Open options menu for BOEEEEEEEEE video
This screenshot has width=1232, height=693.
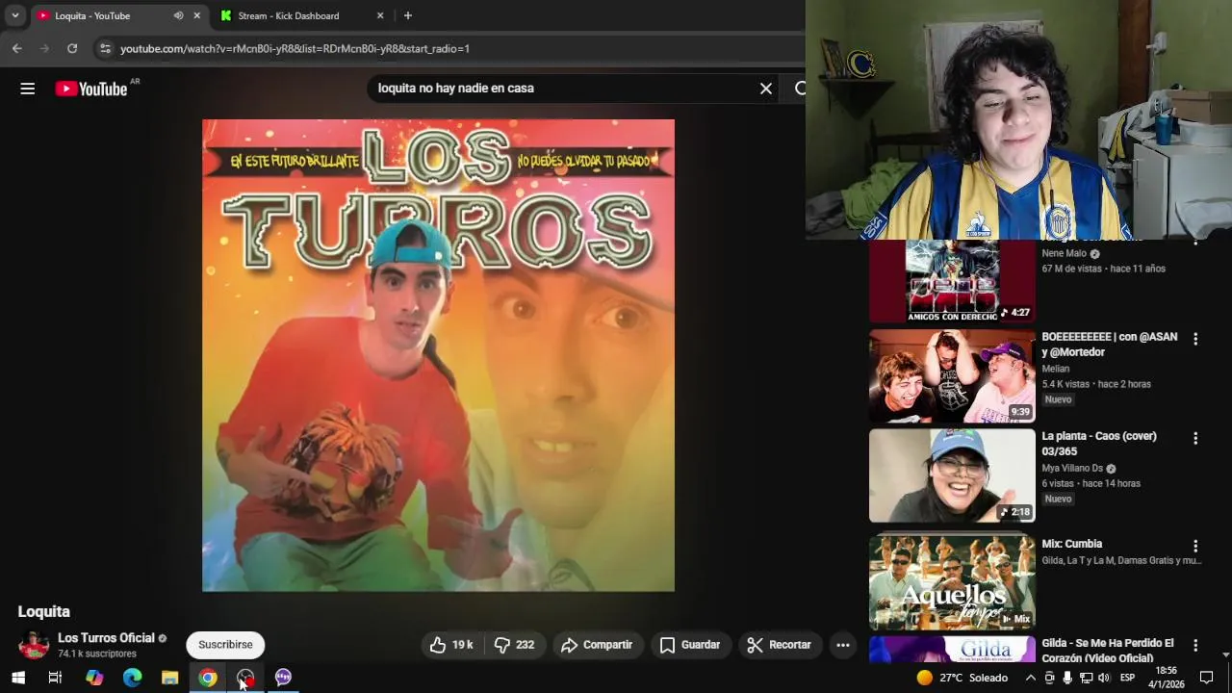tap(1195, 339)
